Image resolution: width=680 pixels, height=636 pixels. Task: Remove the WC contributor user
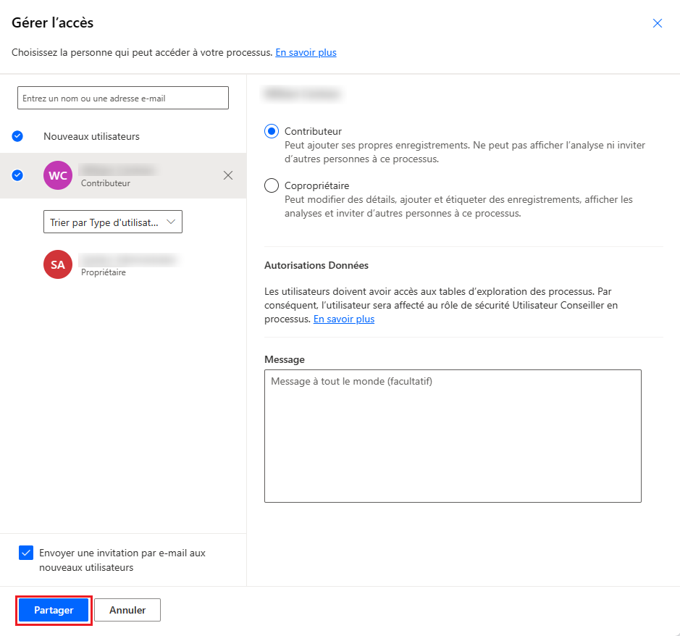tap(228, 175)
